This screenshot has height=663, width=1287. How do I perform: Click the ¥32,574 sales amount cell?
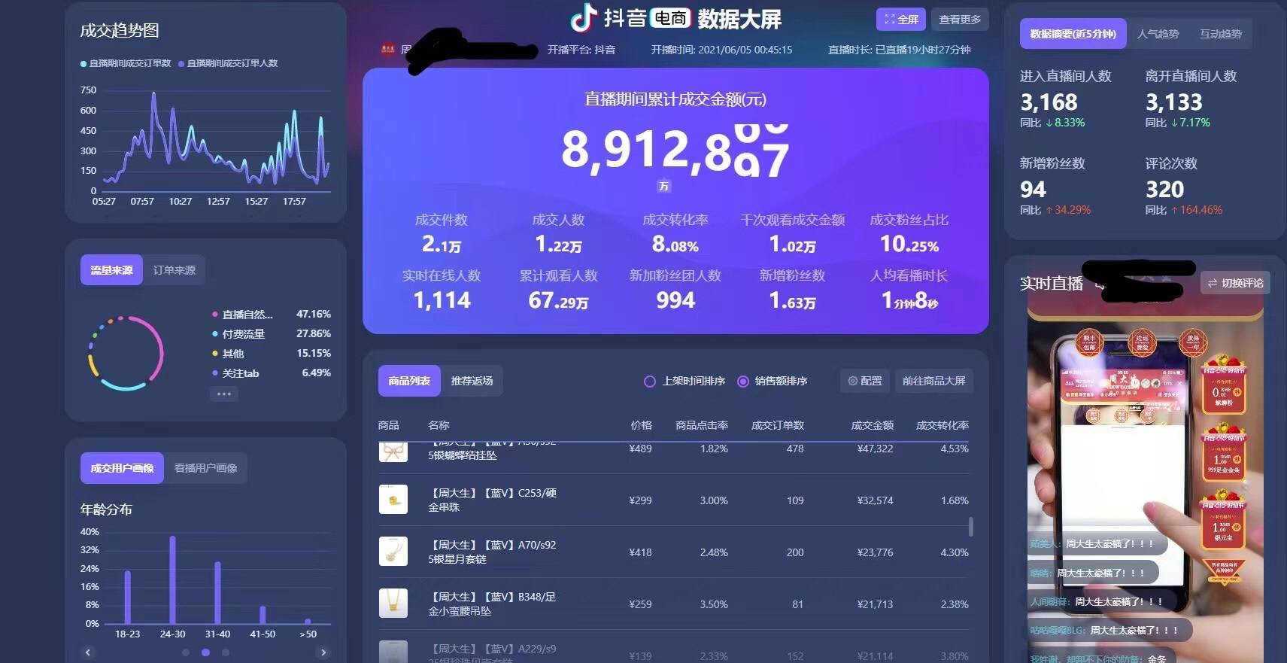[x=875, y=500]
